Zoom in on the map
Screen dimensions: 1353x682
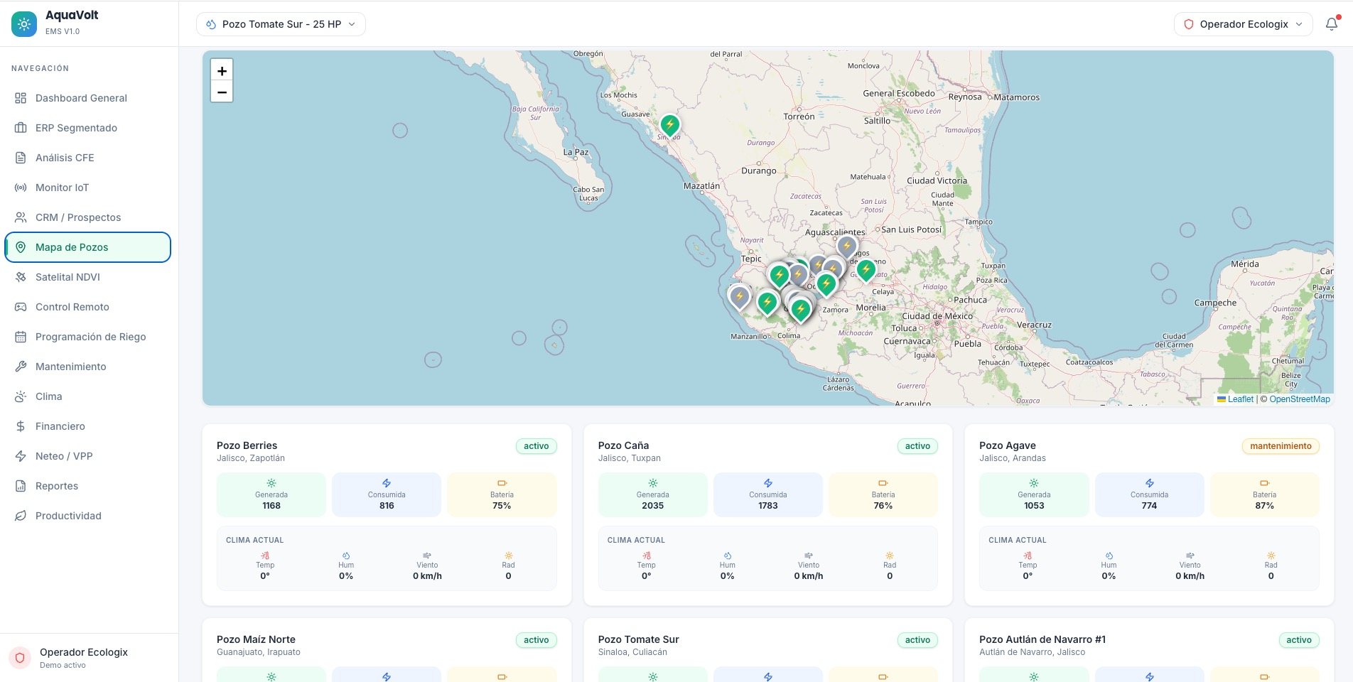point(222,70)
